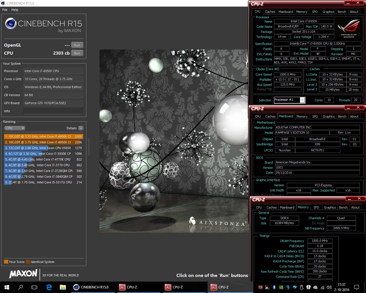Open Caches tab in top CPU-Z window
366x293 pixels.
270,12
